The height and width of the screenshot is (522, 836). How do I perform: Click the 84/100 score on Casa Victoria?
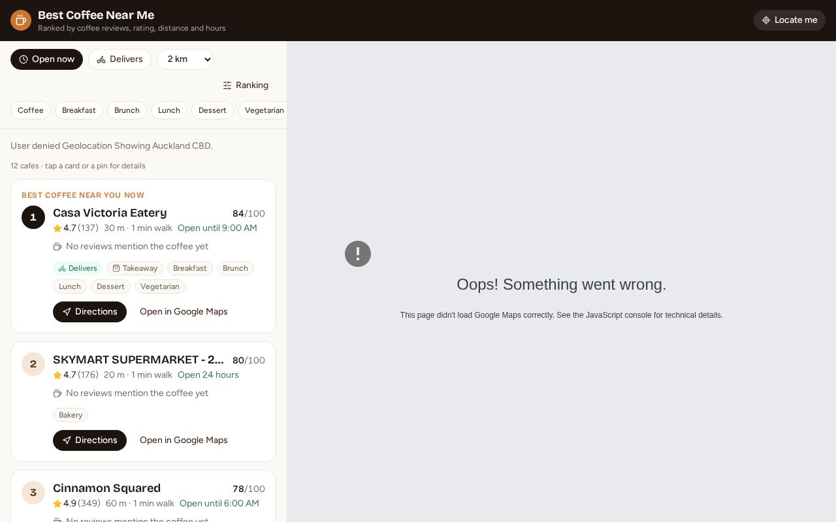point(249,213)
